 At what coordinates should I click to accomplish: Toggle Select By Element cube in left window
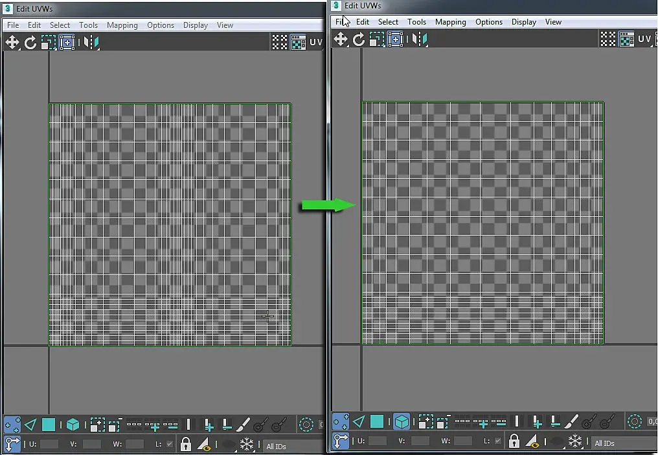pos(73,425)
